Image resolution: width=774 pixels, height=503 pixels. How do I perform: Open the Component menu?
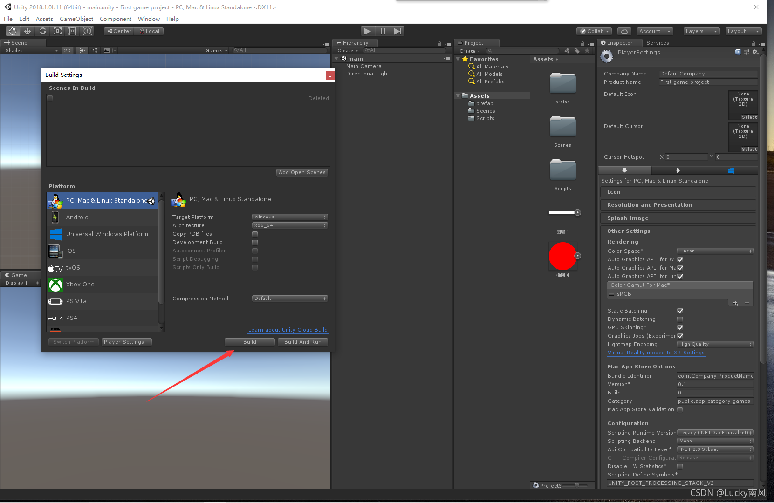tap(116, 19)
